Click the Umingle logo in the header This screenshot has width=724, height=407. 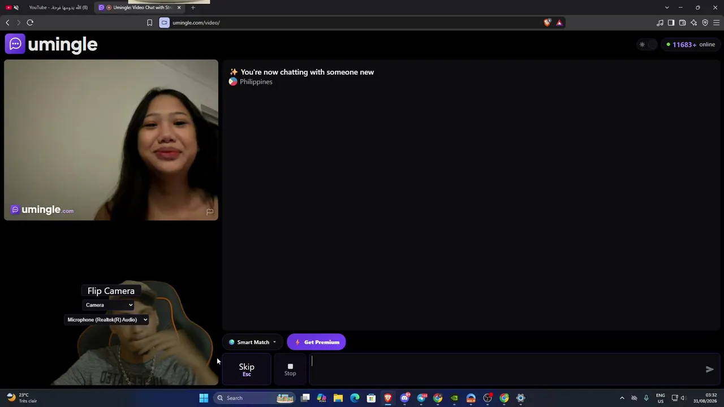51,44
